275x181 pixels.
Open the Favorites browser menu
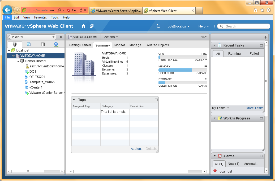click(40, 17)
